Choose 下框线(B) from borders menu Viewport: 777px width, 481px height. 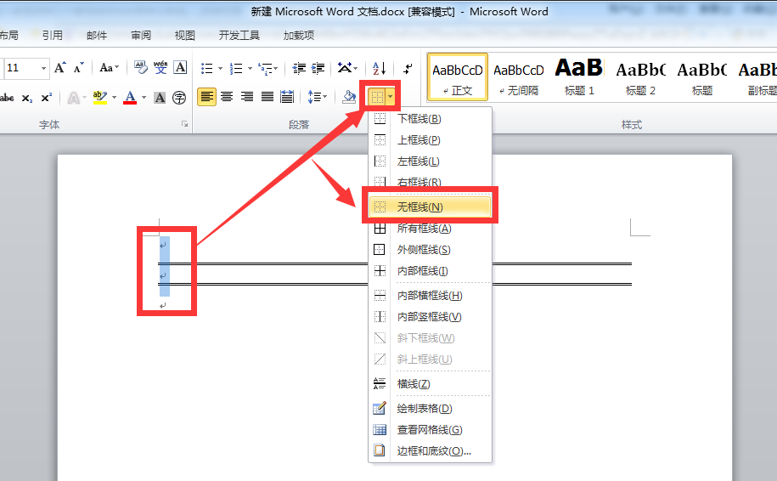pos(431,118)
